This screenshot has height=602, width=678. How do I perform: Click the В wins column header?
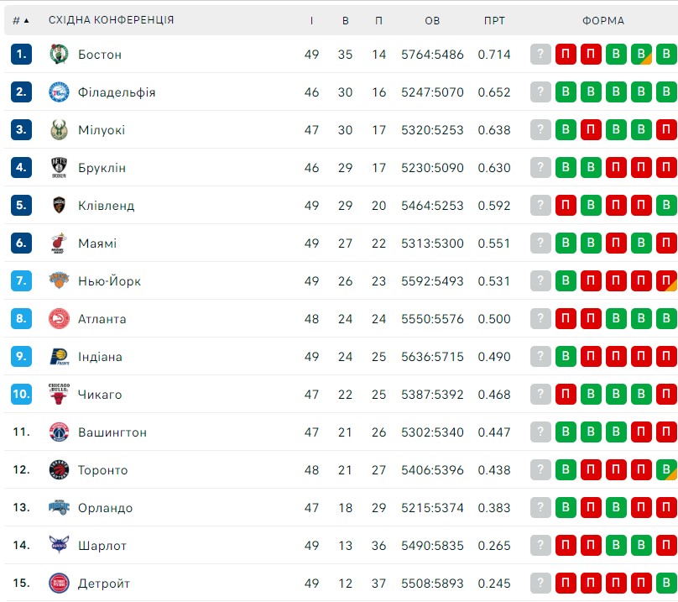point(346,20)
